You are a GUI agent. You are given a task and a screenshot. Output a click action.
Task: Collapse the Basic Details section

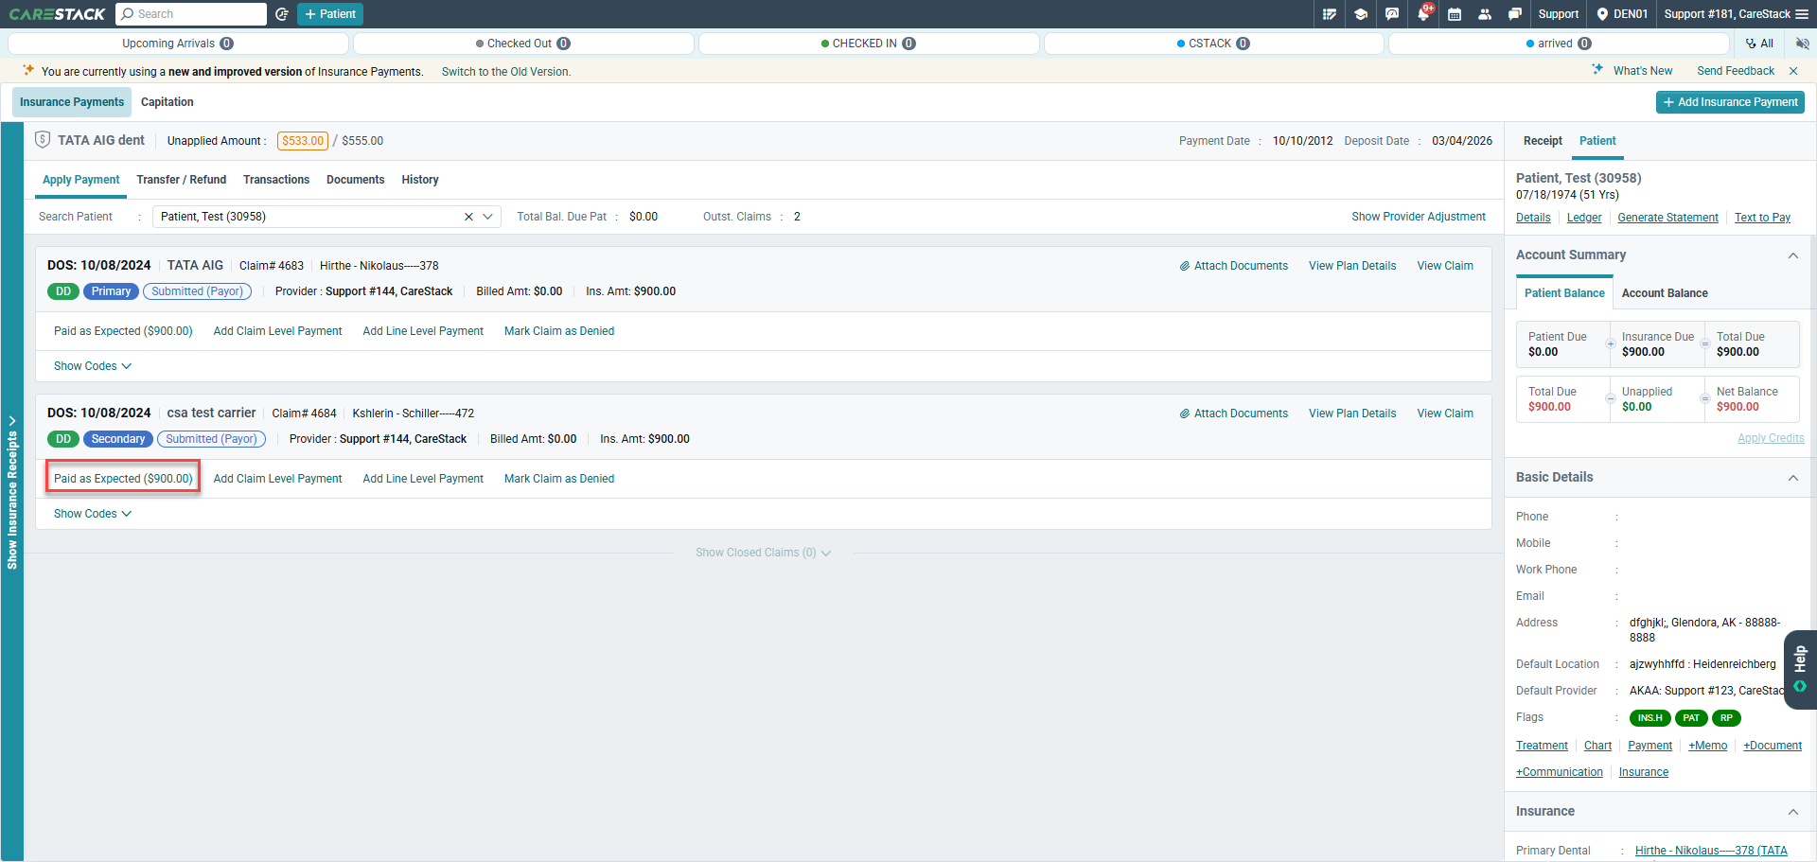[1793, 478]
